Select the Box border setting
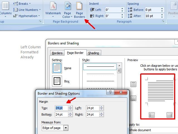Viewport: 178px width, 134px height. (x=57, y=81)
